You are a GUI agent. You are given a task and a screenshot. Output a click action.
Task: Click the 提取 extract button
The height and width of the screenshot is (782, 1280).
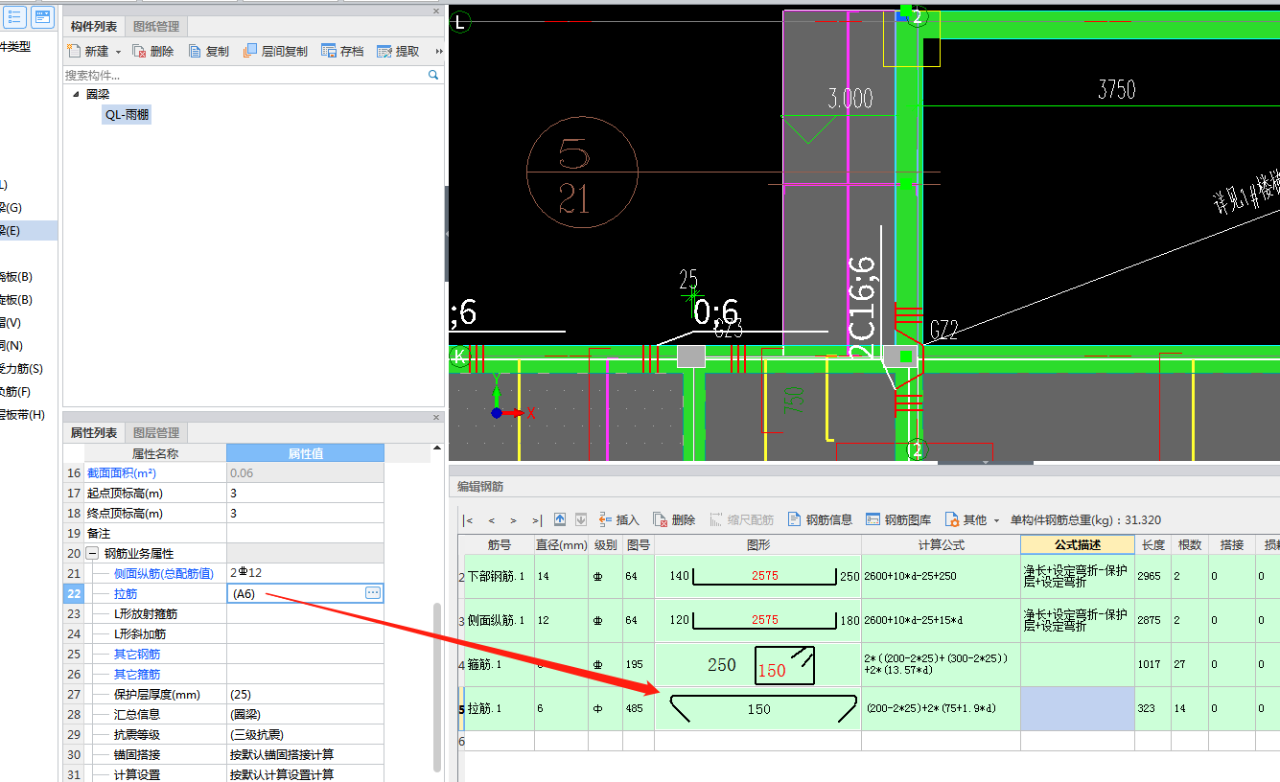point(398,51)
